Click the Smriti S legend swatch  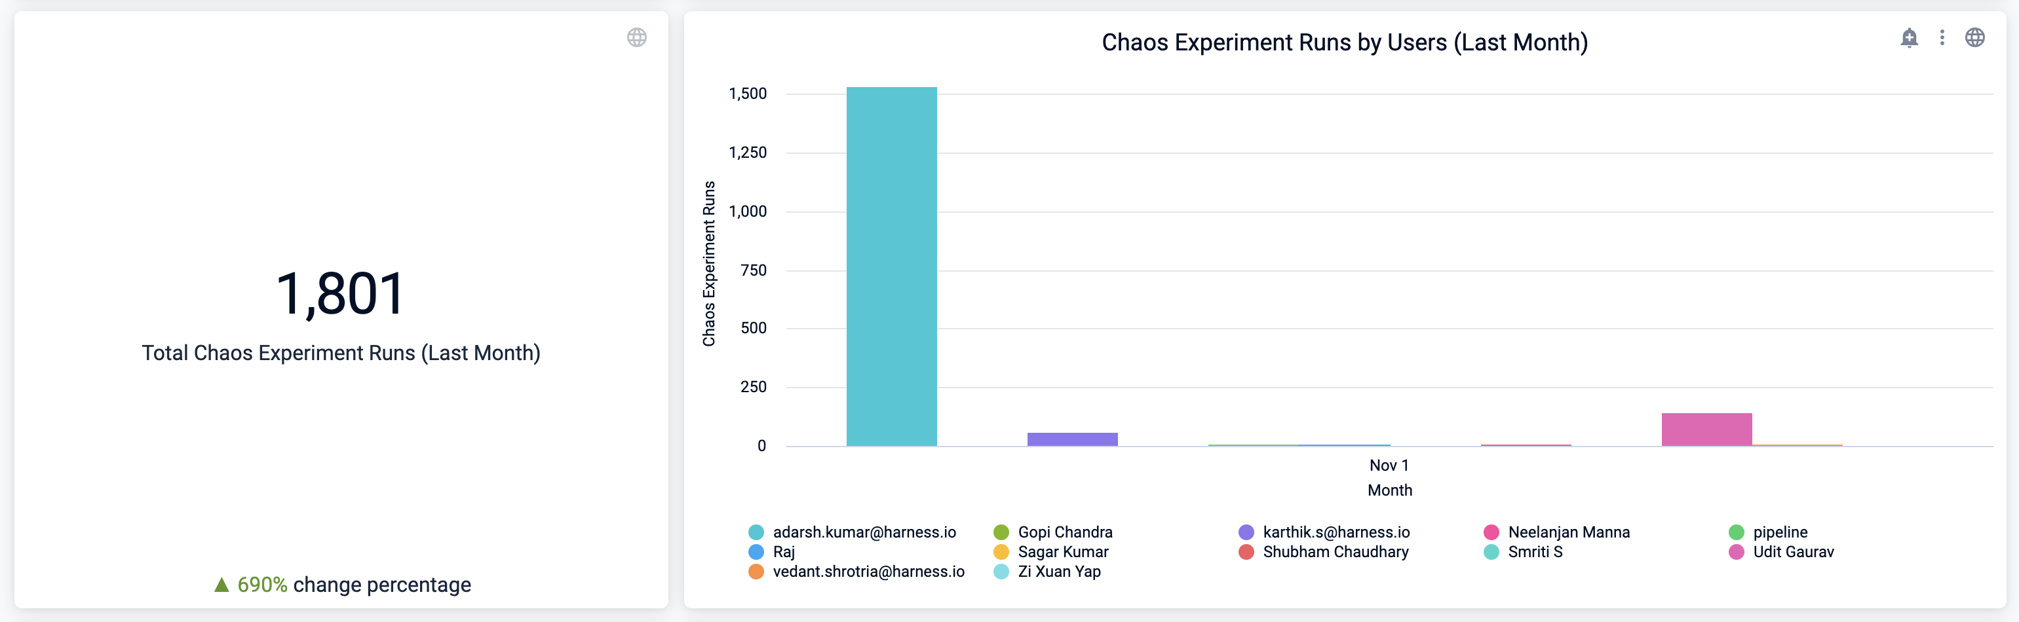click(x=1491, y=551)
